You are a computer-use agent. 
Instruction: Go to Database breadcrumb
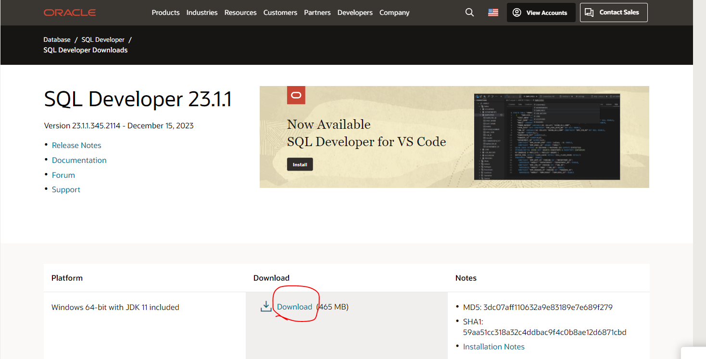click(57, 39)
